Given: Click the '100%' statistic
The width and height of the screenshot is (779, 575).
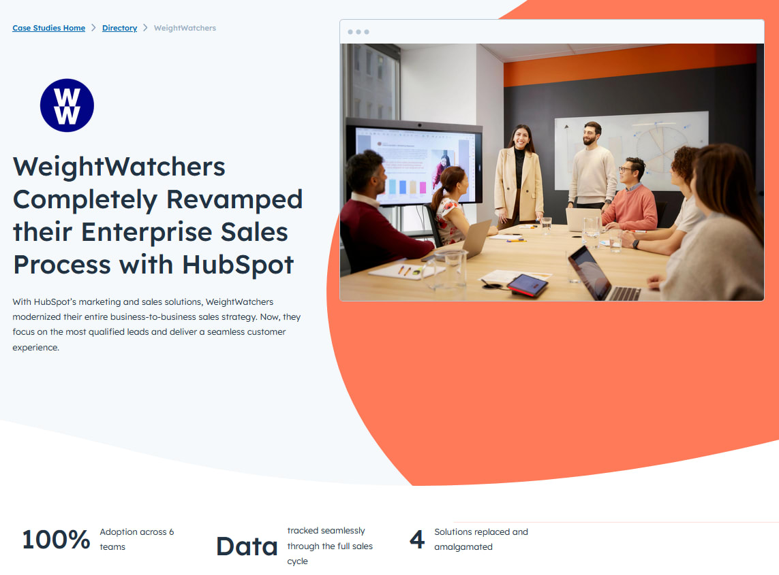Looking at the screenshot, I should coord(56,540).
